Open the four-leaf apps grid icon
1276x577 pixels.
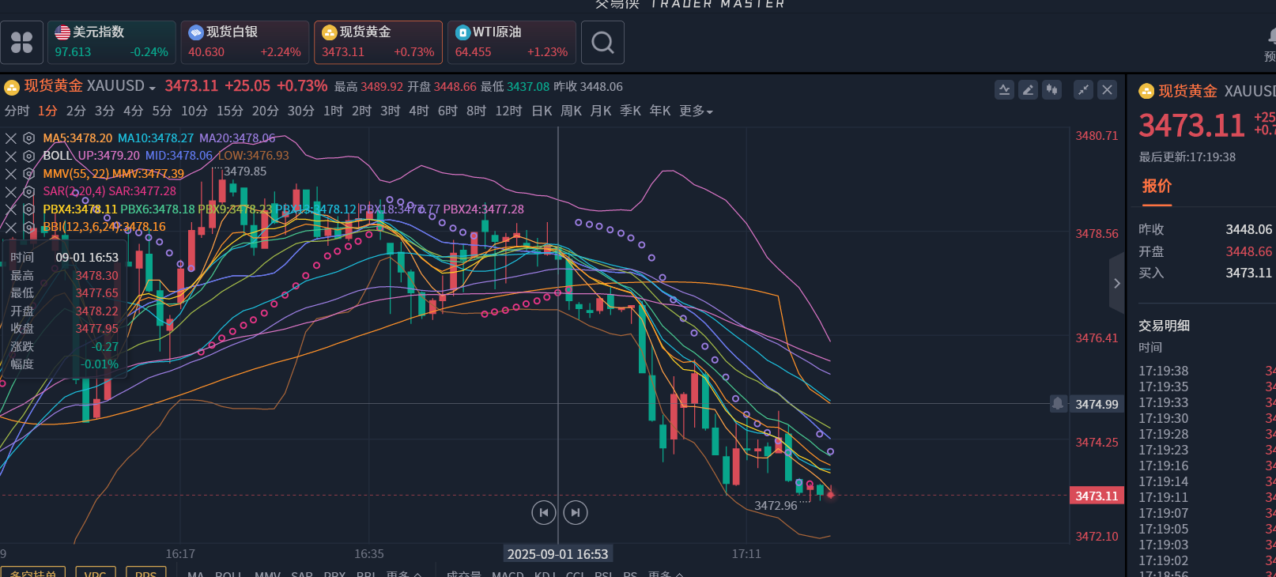pos(22,43)
